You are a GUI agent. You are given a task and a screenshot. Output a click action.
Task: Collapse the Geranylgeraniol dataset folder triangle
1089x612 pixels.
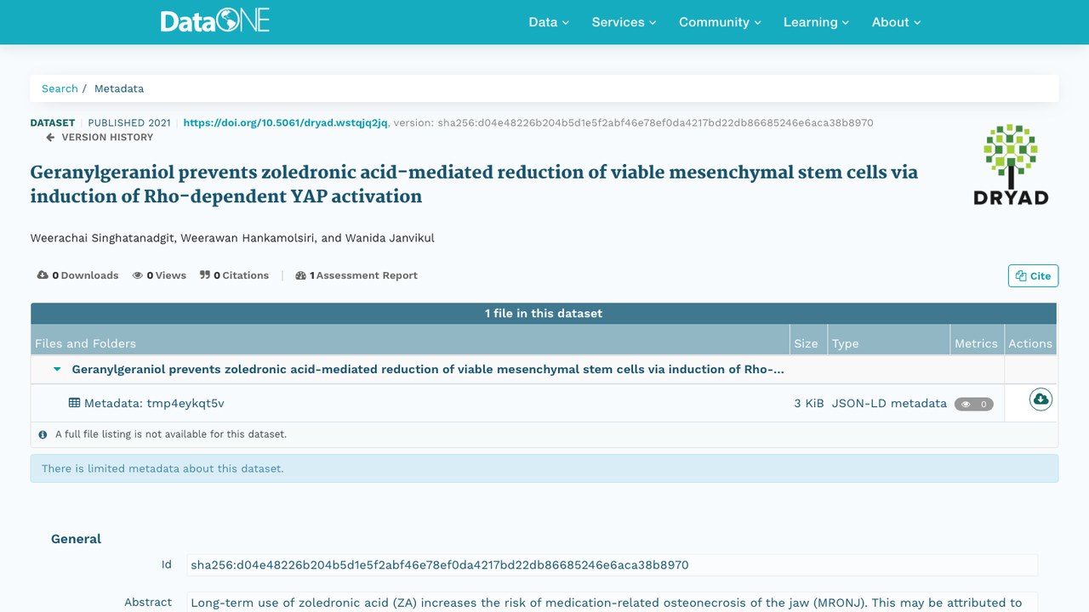tap(57, 370)
